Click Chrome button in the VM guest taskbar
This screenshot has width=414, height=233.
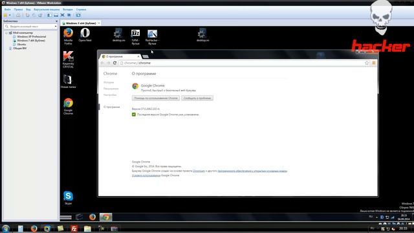[x=105, y=217]
